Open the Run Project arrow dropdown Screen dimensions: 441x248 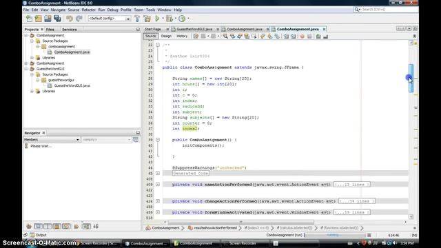point(163,19)
